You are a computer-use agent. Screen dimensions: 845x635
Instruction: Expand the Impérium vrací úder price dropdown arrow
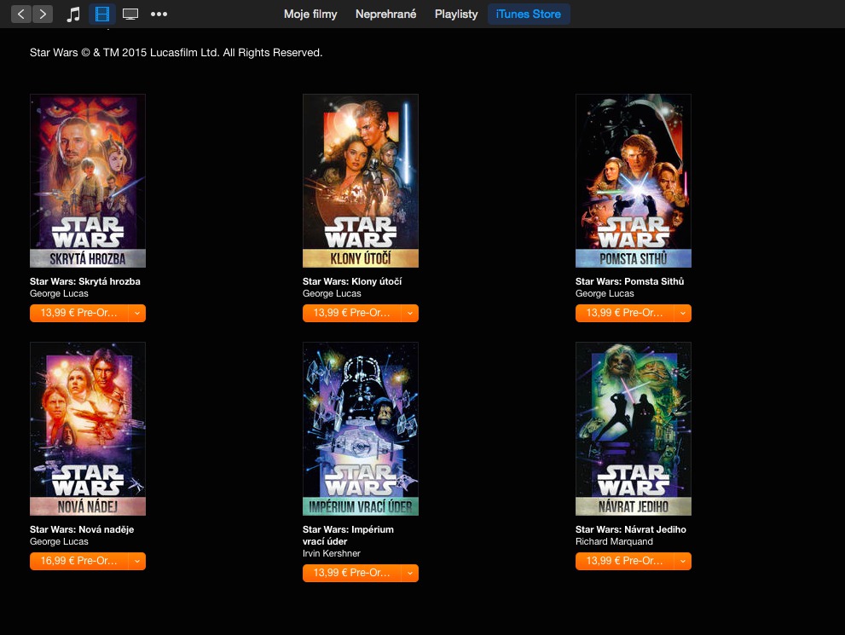click(x=410, y=573)
